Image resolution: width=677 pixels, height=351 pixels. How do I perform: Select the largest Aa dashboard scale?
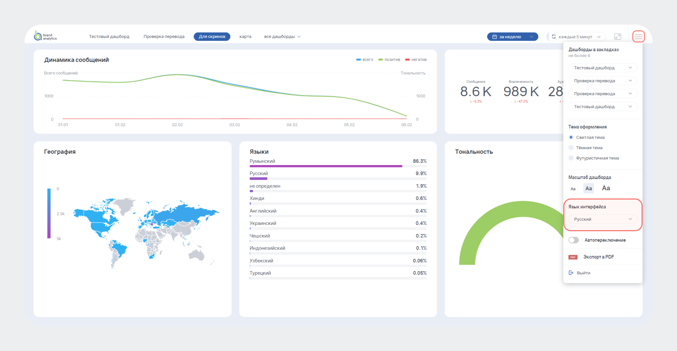[x=606, y=188]
